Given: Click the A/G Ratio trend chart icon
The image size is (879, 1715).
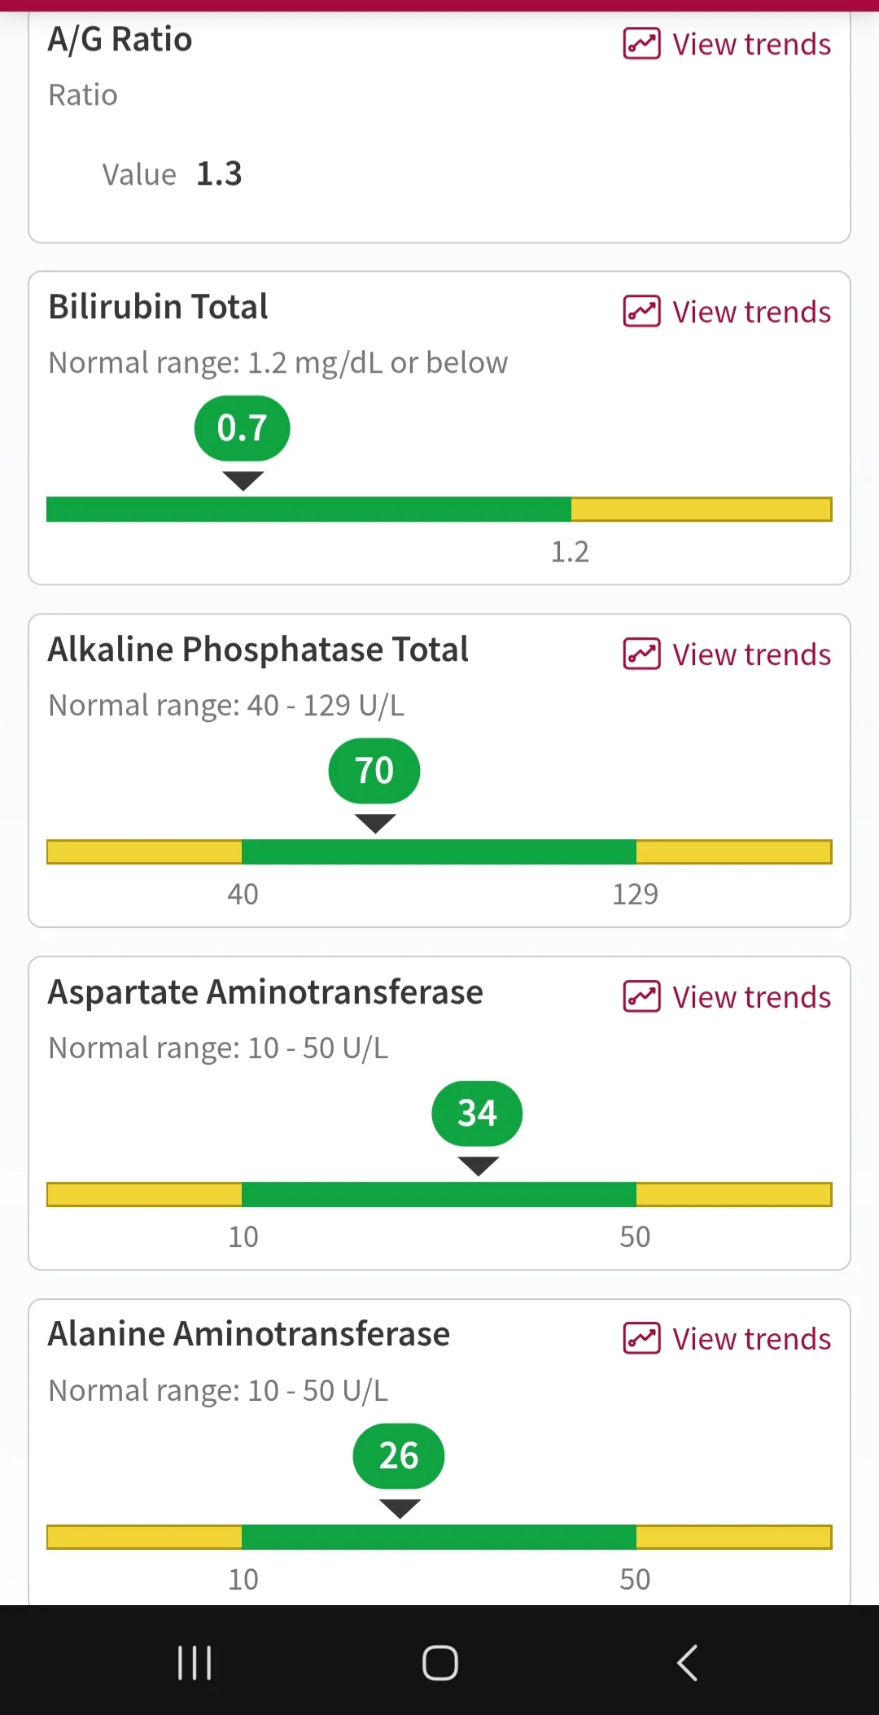Looking at the screenshot, I should [x=641, y=44].
